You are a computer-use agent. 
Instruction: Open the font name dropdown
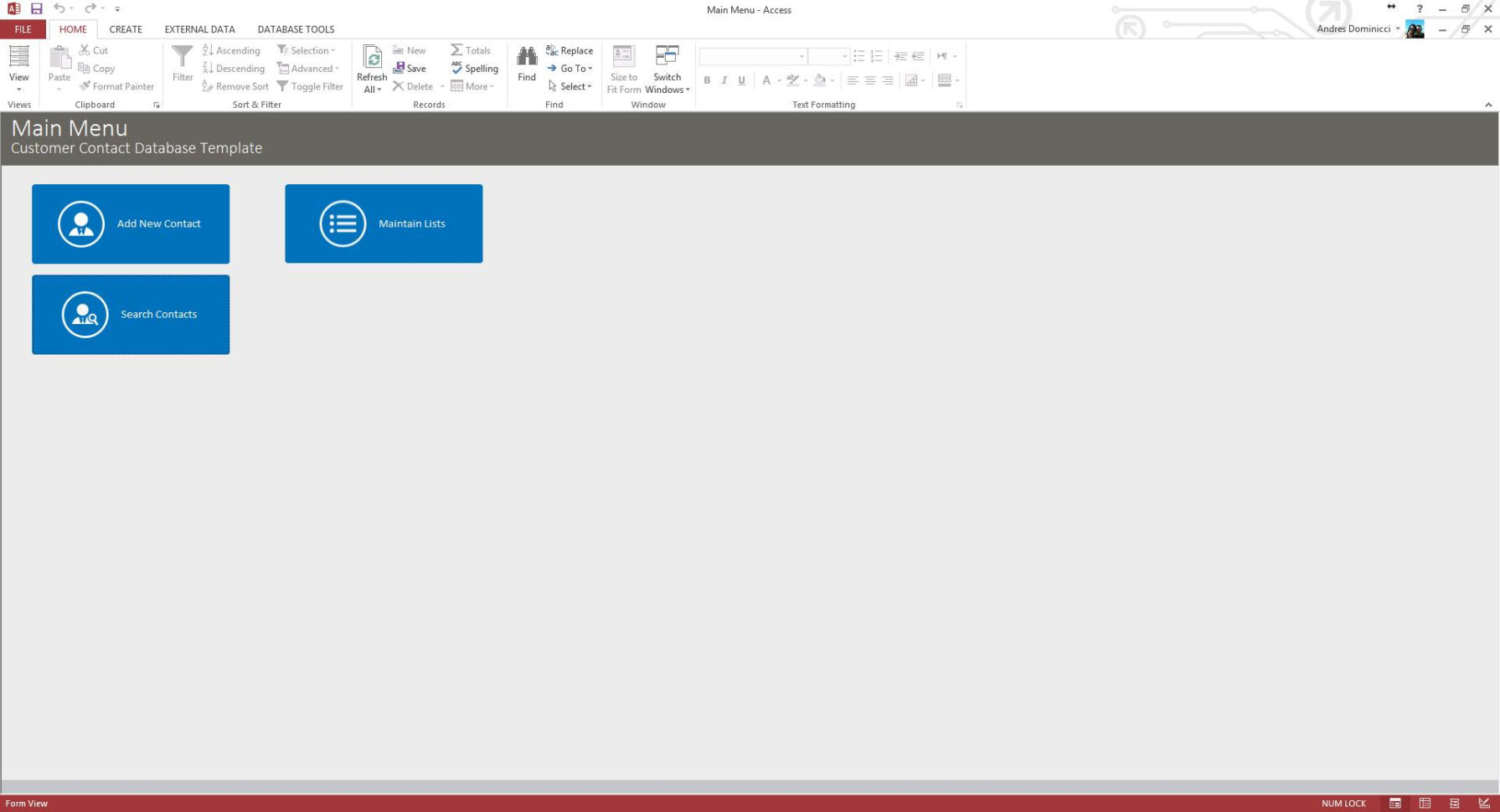tap(800, 55)
